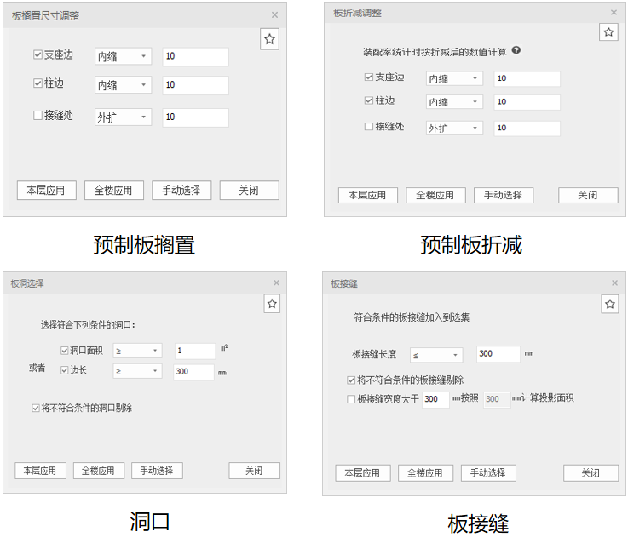628x543 pixels.
Task: Click 关闭 button in 板接缝 dialog
Action: (591, 473)
